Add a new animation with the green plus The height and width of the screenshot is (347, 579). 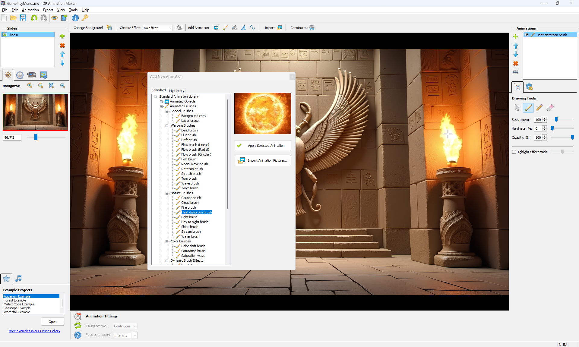click(x=515, y=37)
